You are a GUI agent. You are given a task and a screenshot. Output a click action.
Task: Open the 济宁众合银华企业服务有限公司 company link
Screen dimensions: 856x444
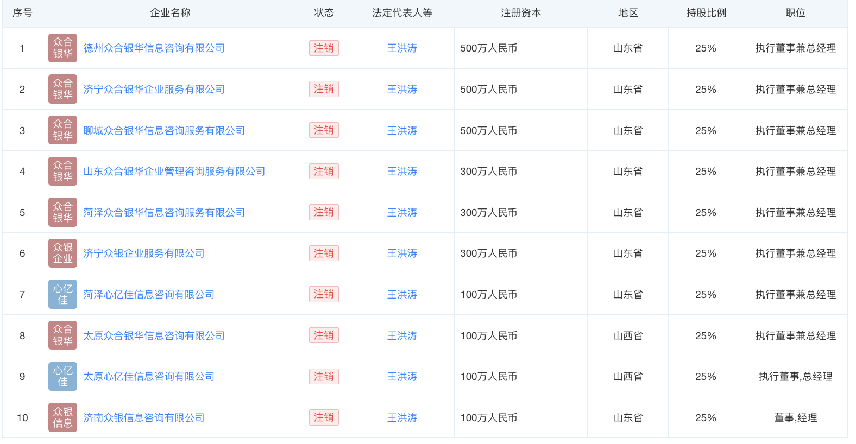(154, 90)
